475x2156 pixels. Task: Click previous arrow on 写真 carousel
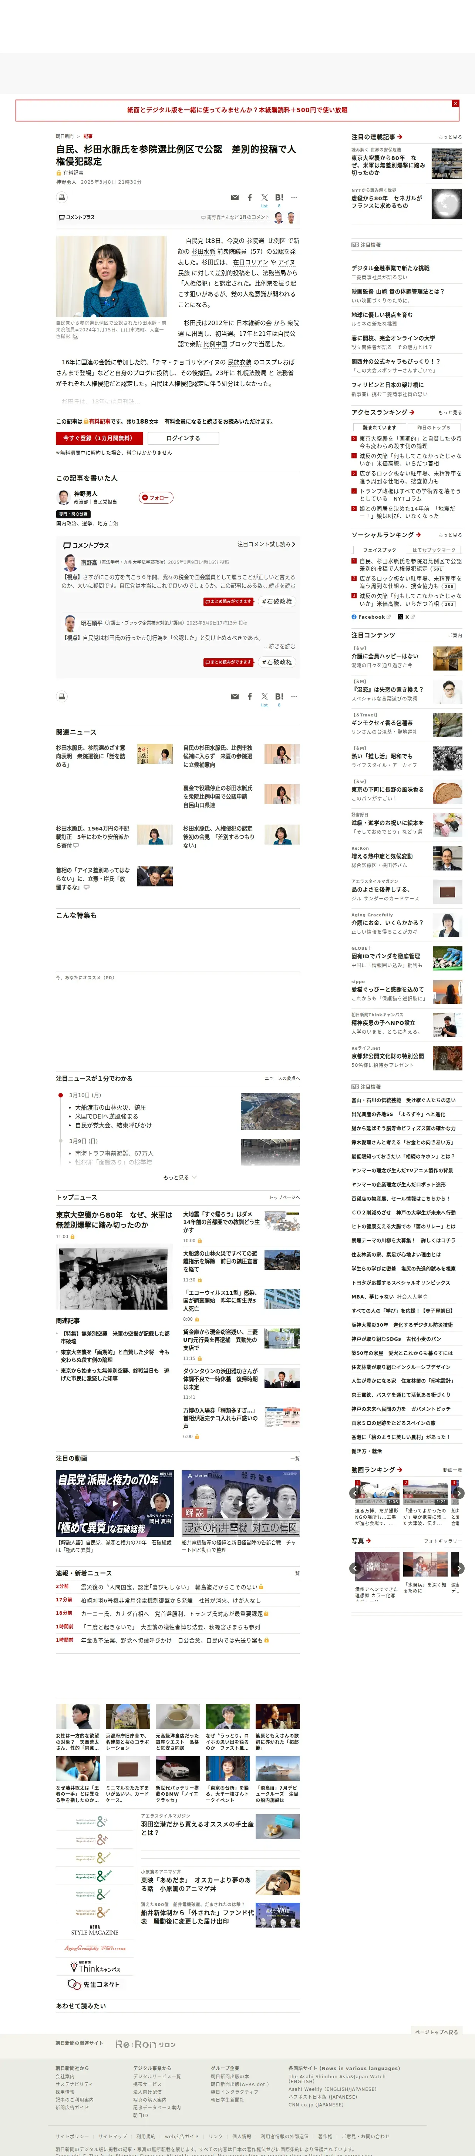tap(356, 1568)
